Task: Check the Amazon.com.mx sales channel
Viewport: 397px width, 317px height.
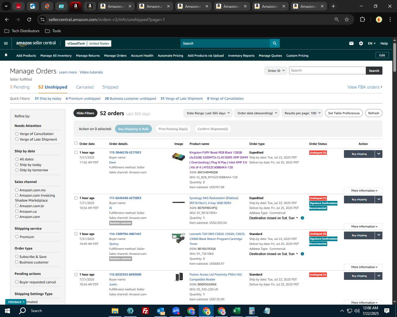Action: (17, 190)
